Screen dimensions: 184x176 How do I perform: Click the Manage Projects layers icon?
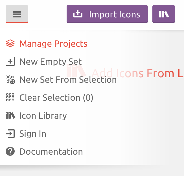point(10,43)
